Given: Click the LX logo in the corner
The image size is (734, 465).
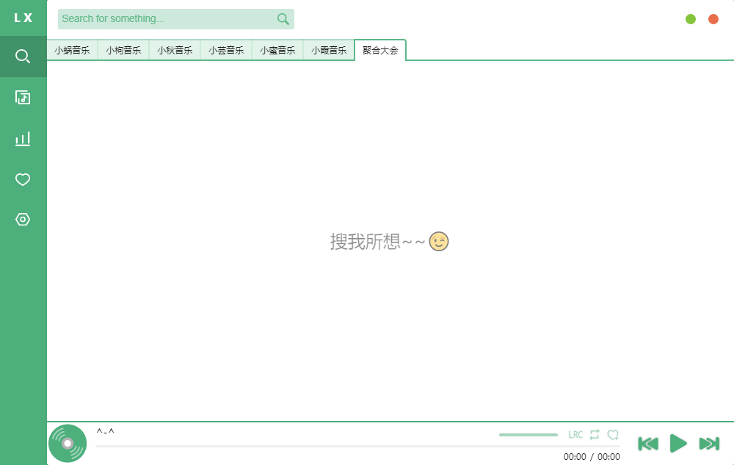Looking at the screenshot, I should point(23,18).
